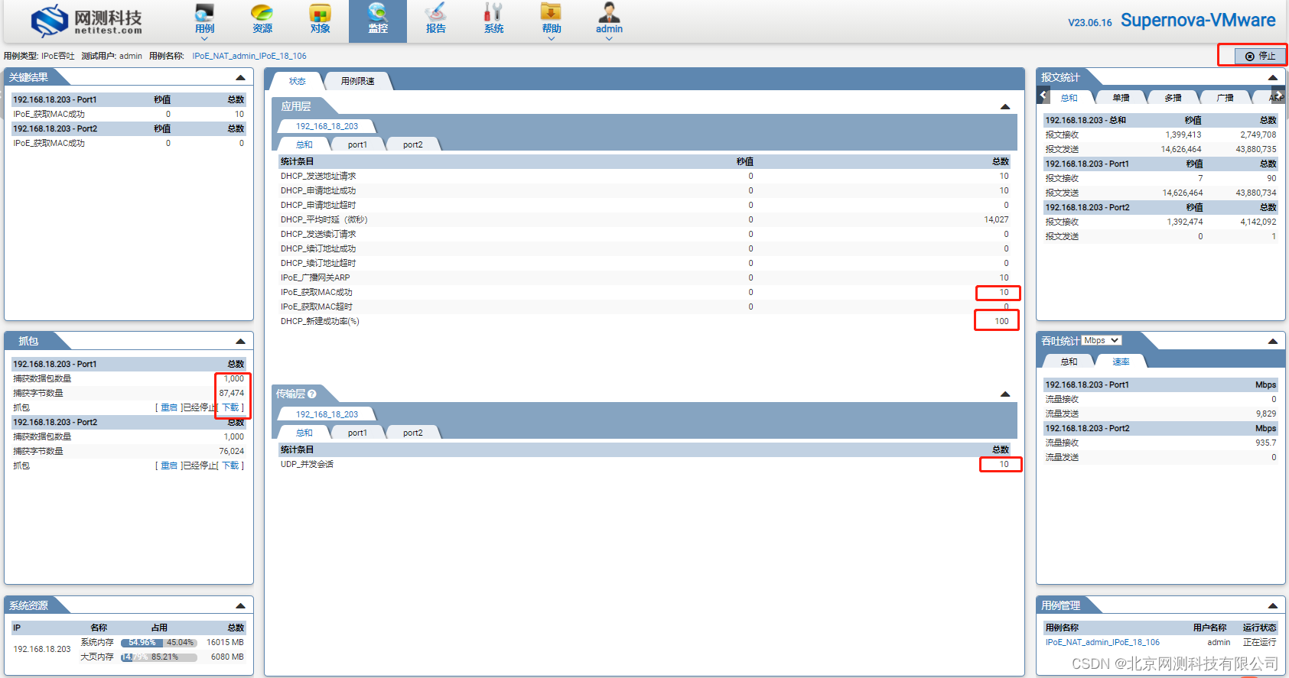Collapse the 关键结果 panel
1289x678 pixels.
tap(241, 77)
